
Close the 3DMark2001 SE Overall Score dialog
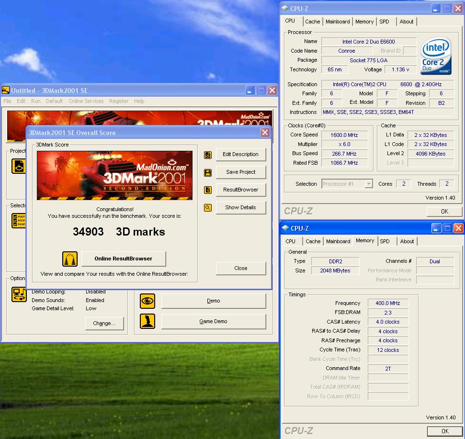click(265, 133)
